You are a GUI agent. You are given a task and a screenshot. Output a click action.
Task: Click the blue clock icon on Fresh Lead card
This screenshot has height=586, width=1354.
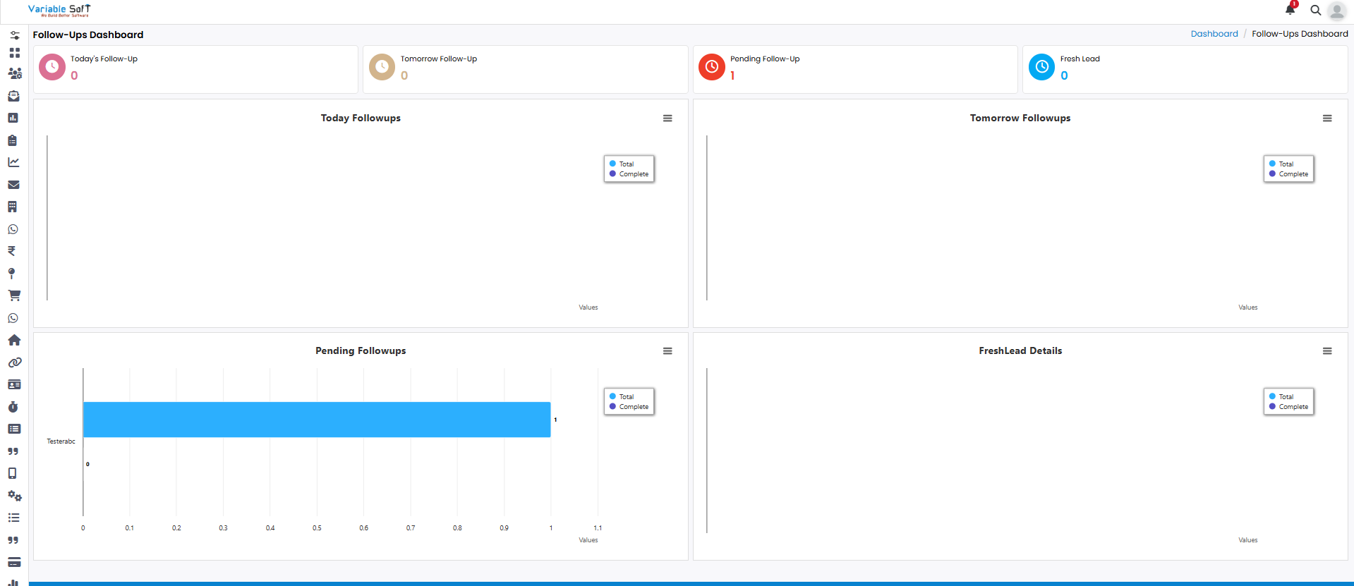click(1042, 67)
